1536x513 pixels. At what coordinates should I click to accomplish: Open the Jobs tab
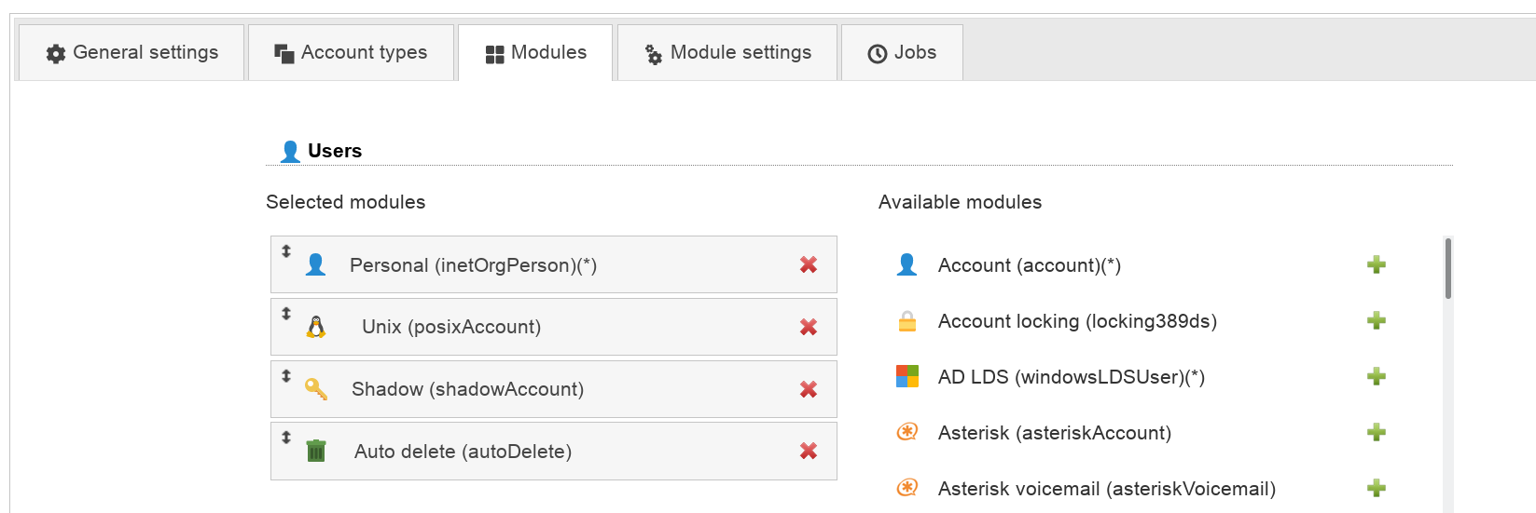902,53
